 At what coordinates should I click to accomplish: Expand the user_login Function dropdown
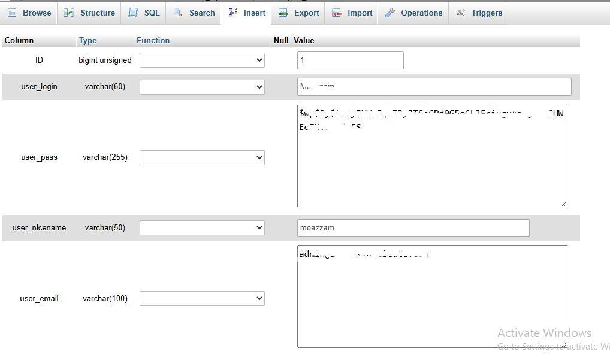pyautogui.click(x=202, y=87)
